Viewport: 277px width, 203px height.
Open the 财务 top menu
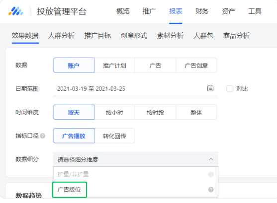pyautogui.click(x=202, y=11)
